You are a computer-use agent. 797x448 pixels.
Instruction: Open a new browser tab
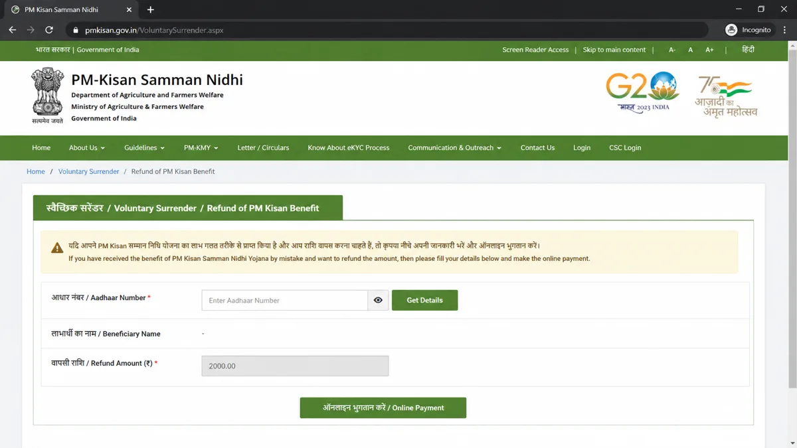(x=150, y=10)
